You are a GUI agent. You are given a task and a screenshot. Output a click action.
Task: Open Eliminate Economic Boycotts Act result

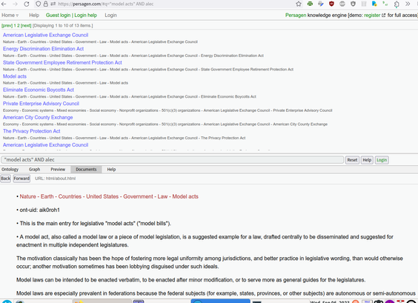[39, 90]
